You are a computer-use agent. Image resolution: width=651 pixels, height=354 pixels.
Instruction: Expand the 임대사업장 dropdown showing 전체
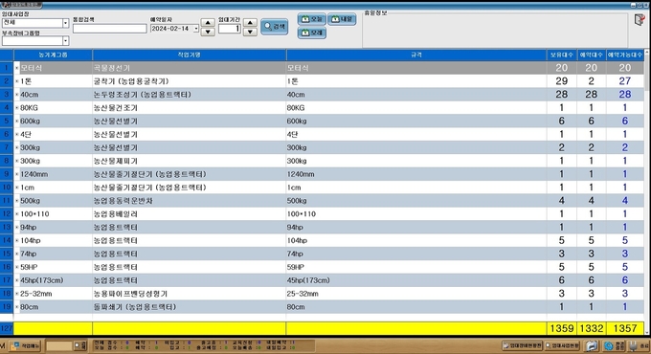[x=65, y=23]
